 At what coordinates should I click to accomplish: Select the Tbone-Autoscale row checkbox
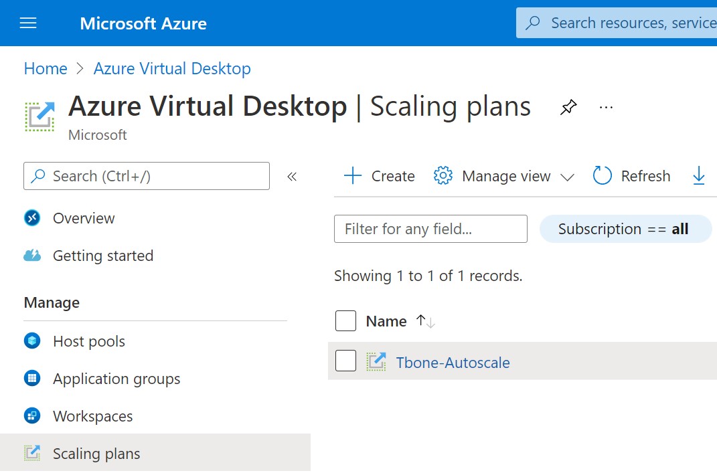tap(345, 361)
